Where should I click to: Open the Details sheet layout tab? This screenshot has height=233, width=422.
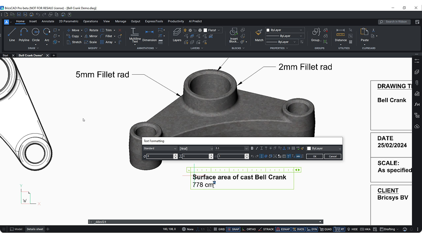(35, 229)
